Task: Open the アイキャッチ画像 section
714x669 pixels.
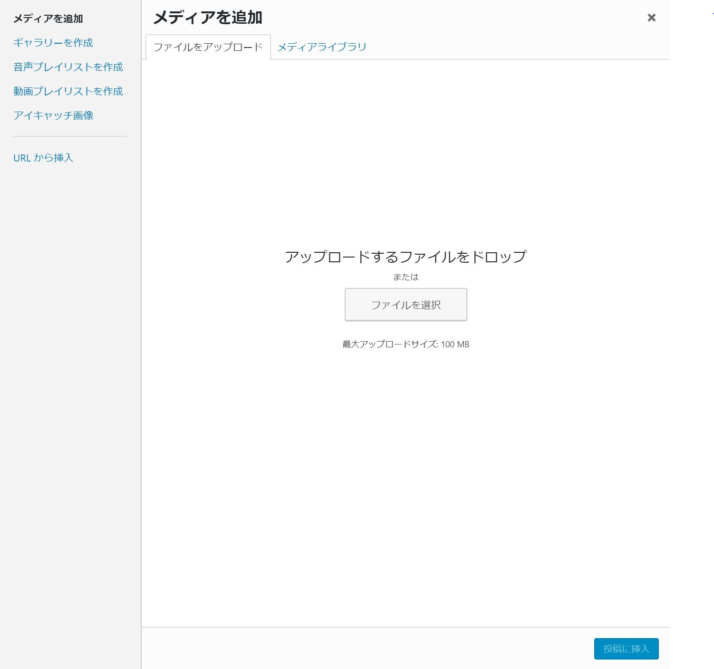Action: (x=53, y=115)
